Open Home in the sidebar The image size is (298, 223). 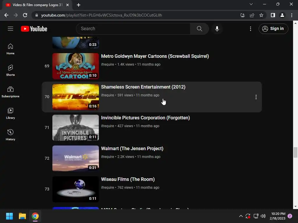coord(10,49)
